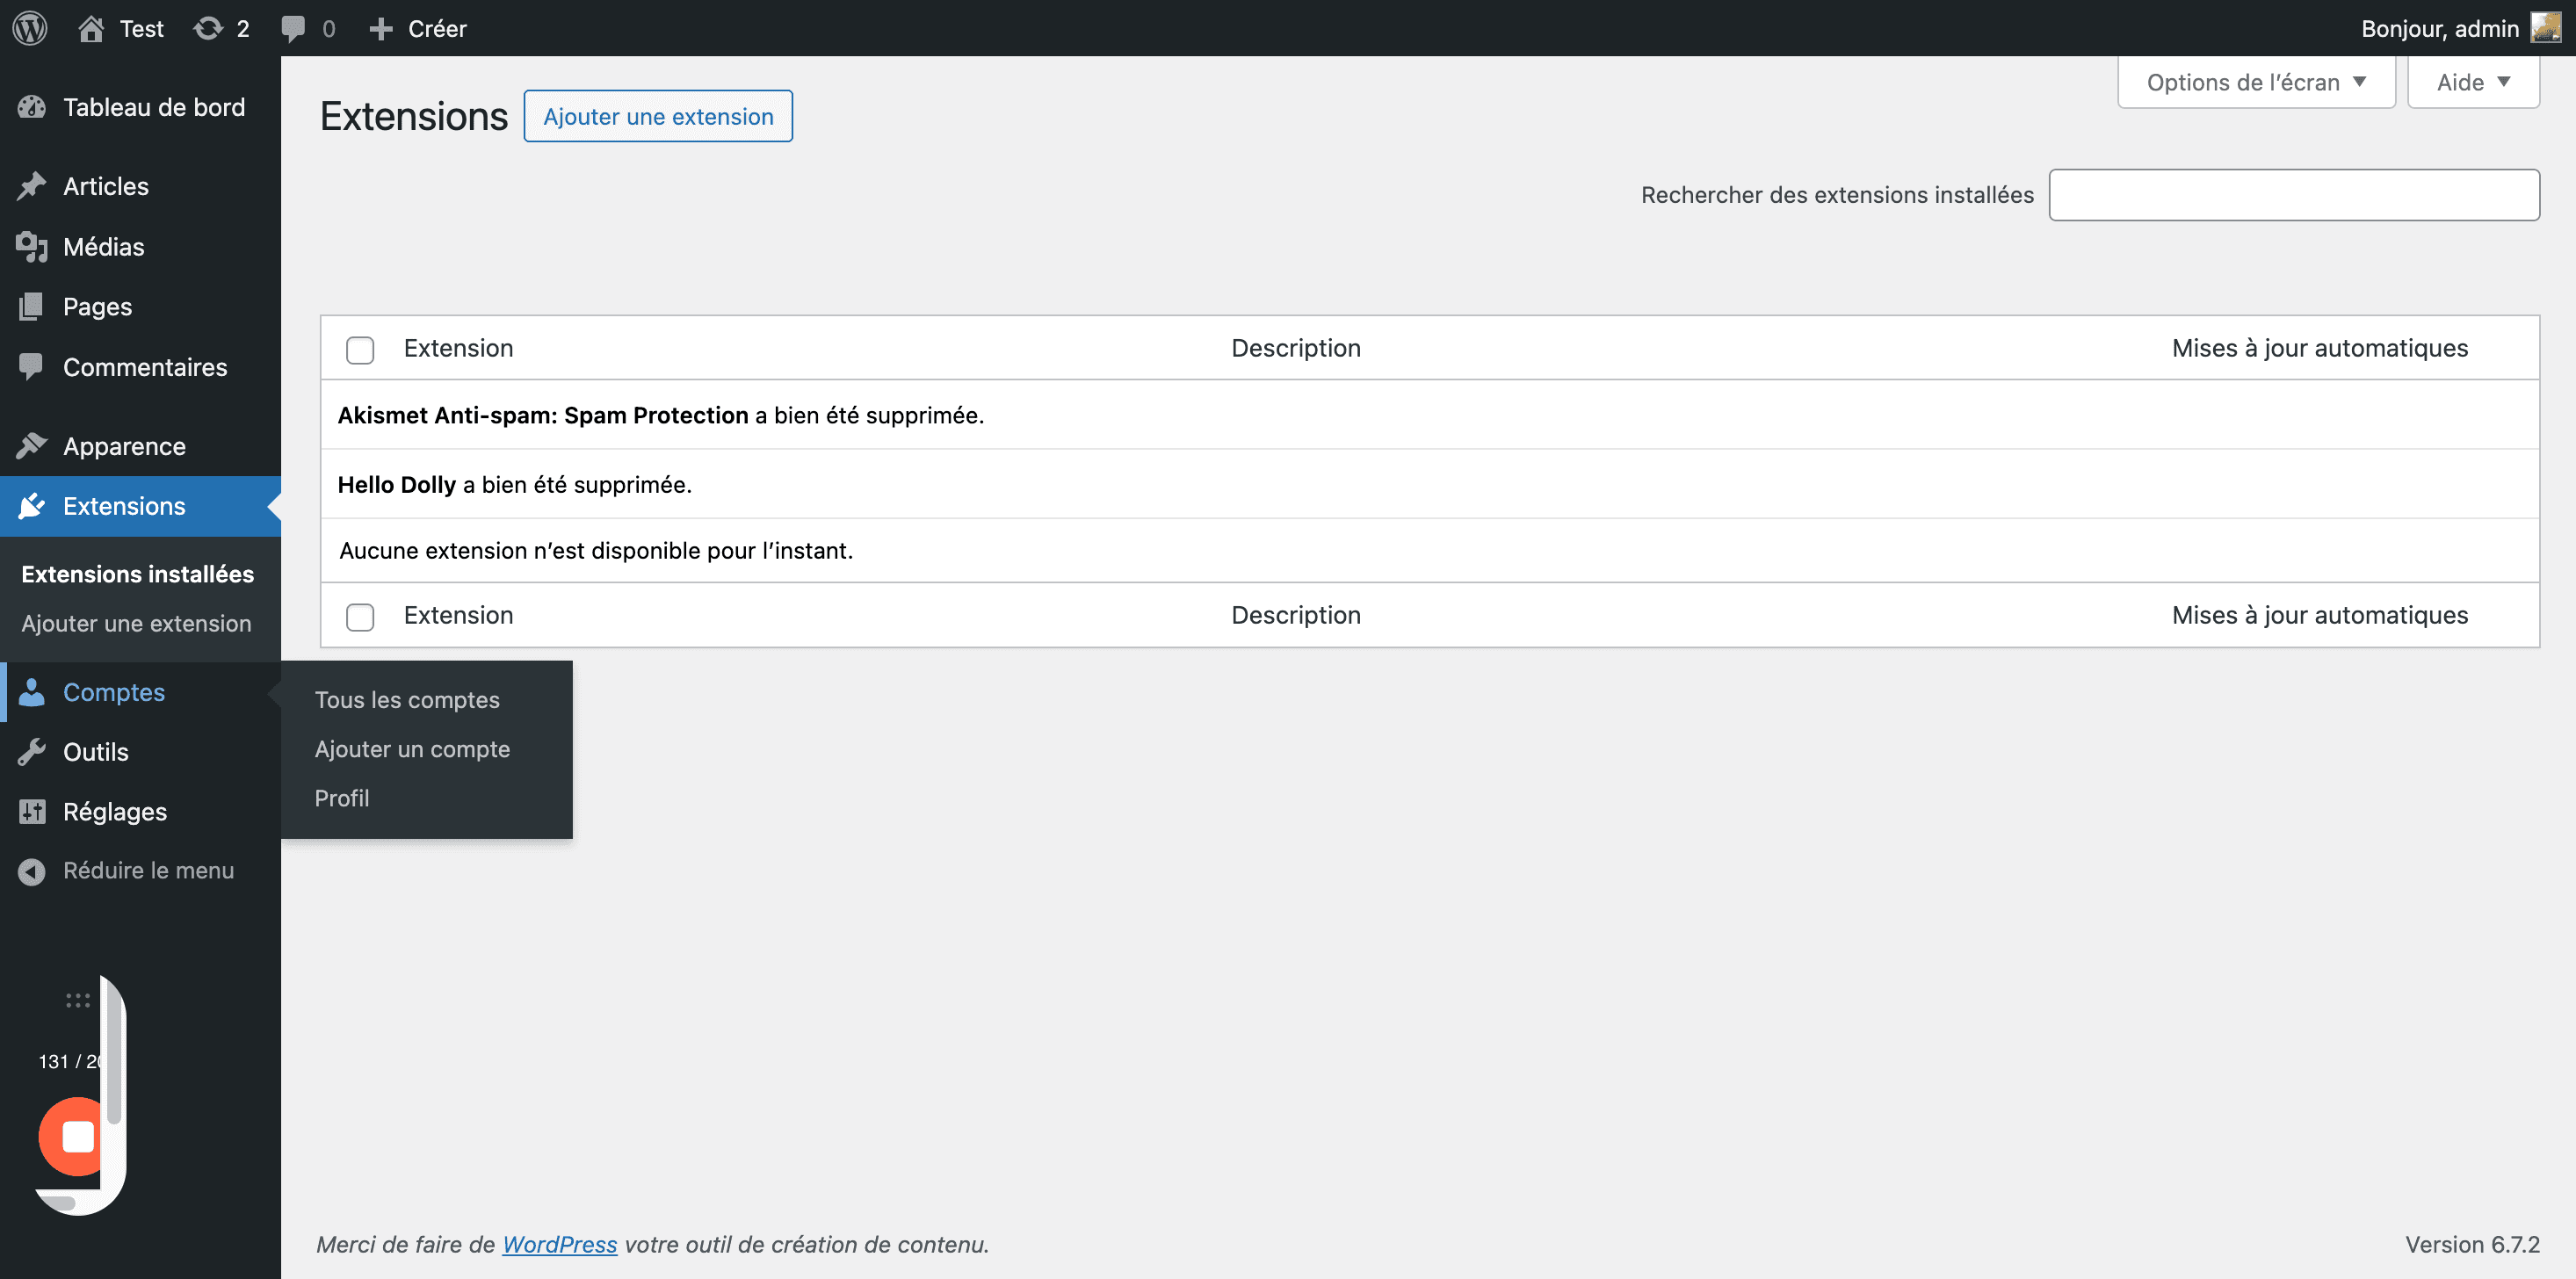Tick the select-all checkbox in table header

point(360,350)
